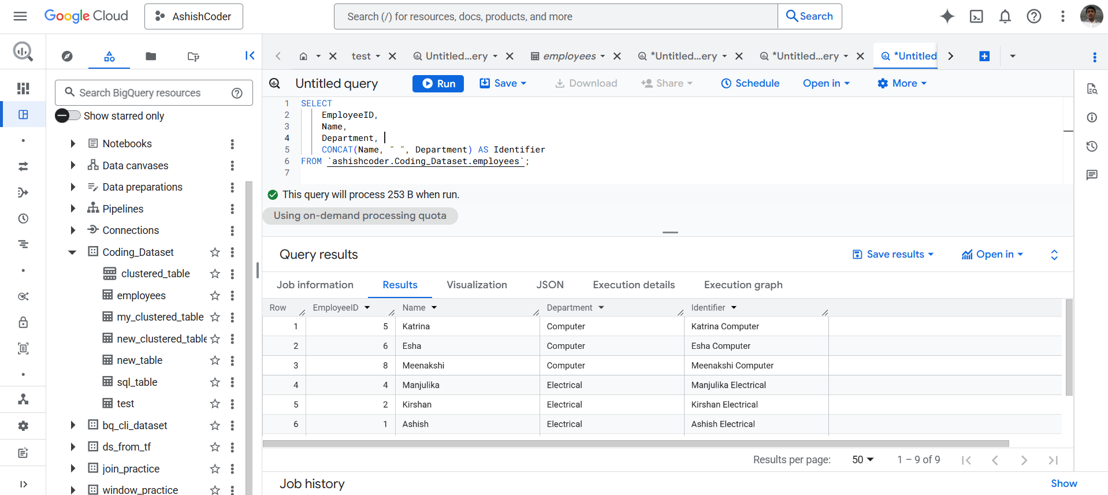
Task: Star the ds_from_tf dataset
Action: coord(215,447)
